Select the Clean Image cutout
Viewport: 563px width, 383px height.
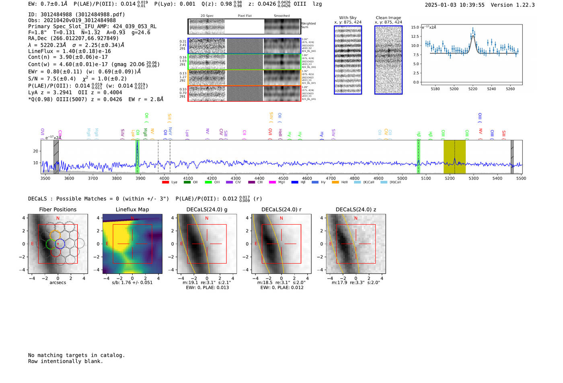[x=388, y=60]
